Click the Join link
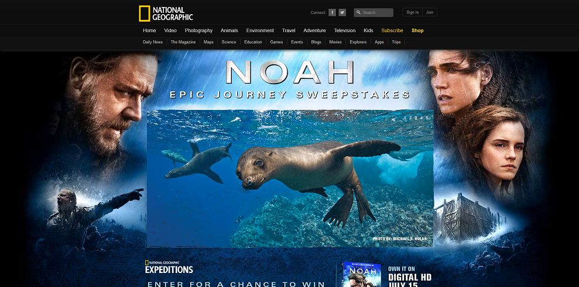The height and width of the screenshot is (287, 579). pos(430,12)
